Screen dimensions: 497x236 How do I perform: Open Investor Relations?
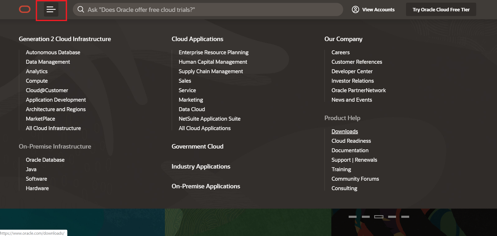tap(352, 81)
